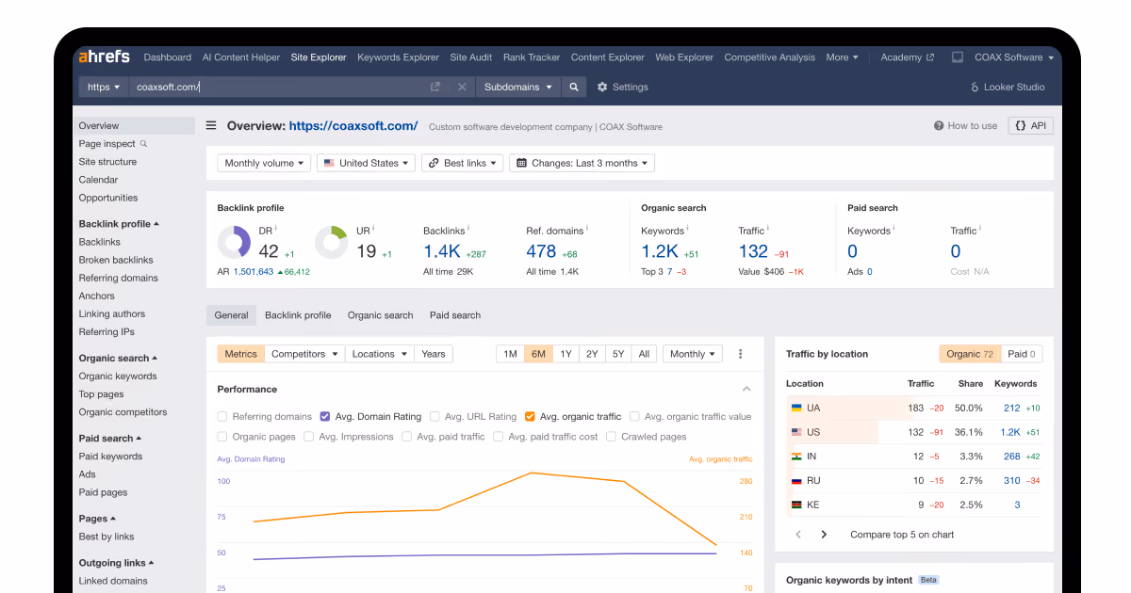The width and height of the screenshot is (1131, 593).
Task: Open URL in new tab icon
Action: coord(435,87)
